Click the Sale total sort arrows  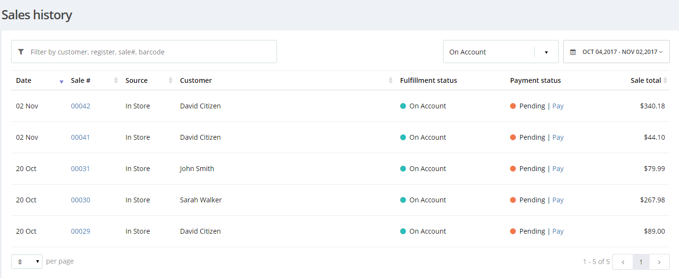coord(665,80)
